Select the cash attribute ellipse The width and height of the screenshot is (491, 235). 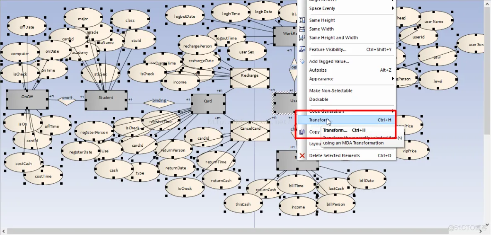(x=114, y=170)
